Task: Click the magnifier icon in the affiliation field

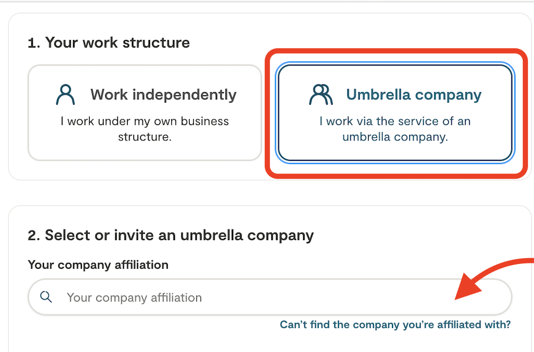Action: point(46,297)
